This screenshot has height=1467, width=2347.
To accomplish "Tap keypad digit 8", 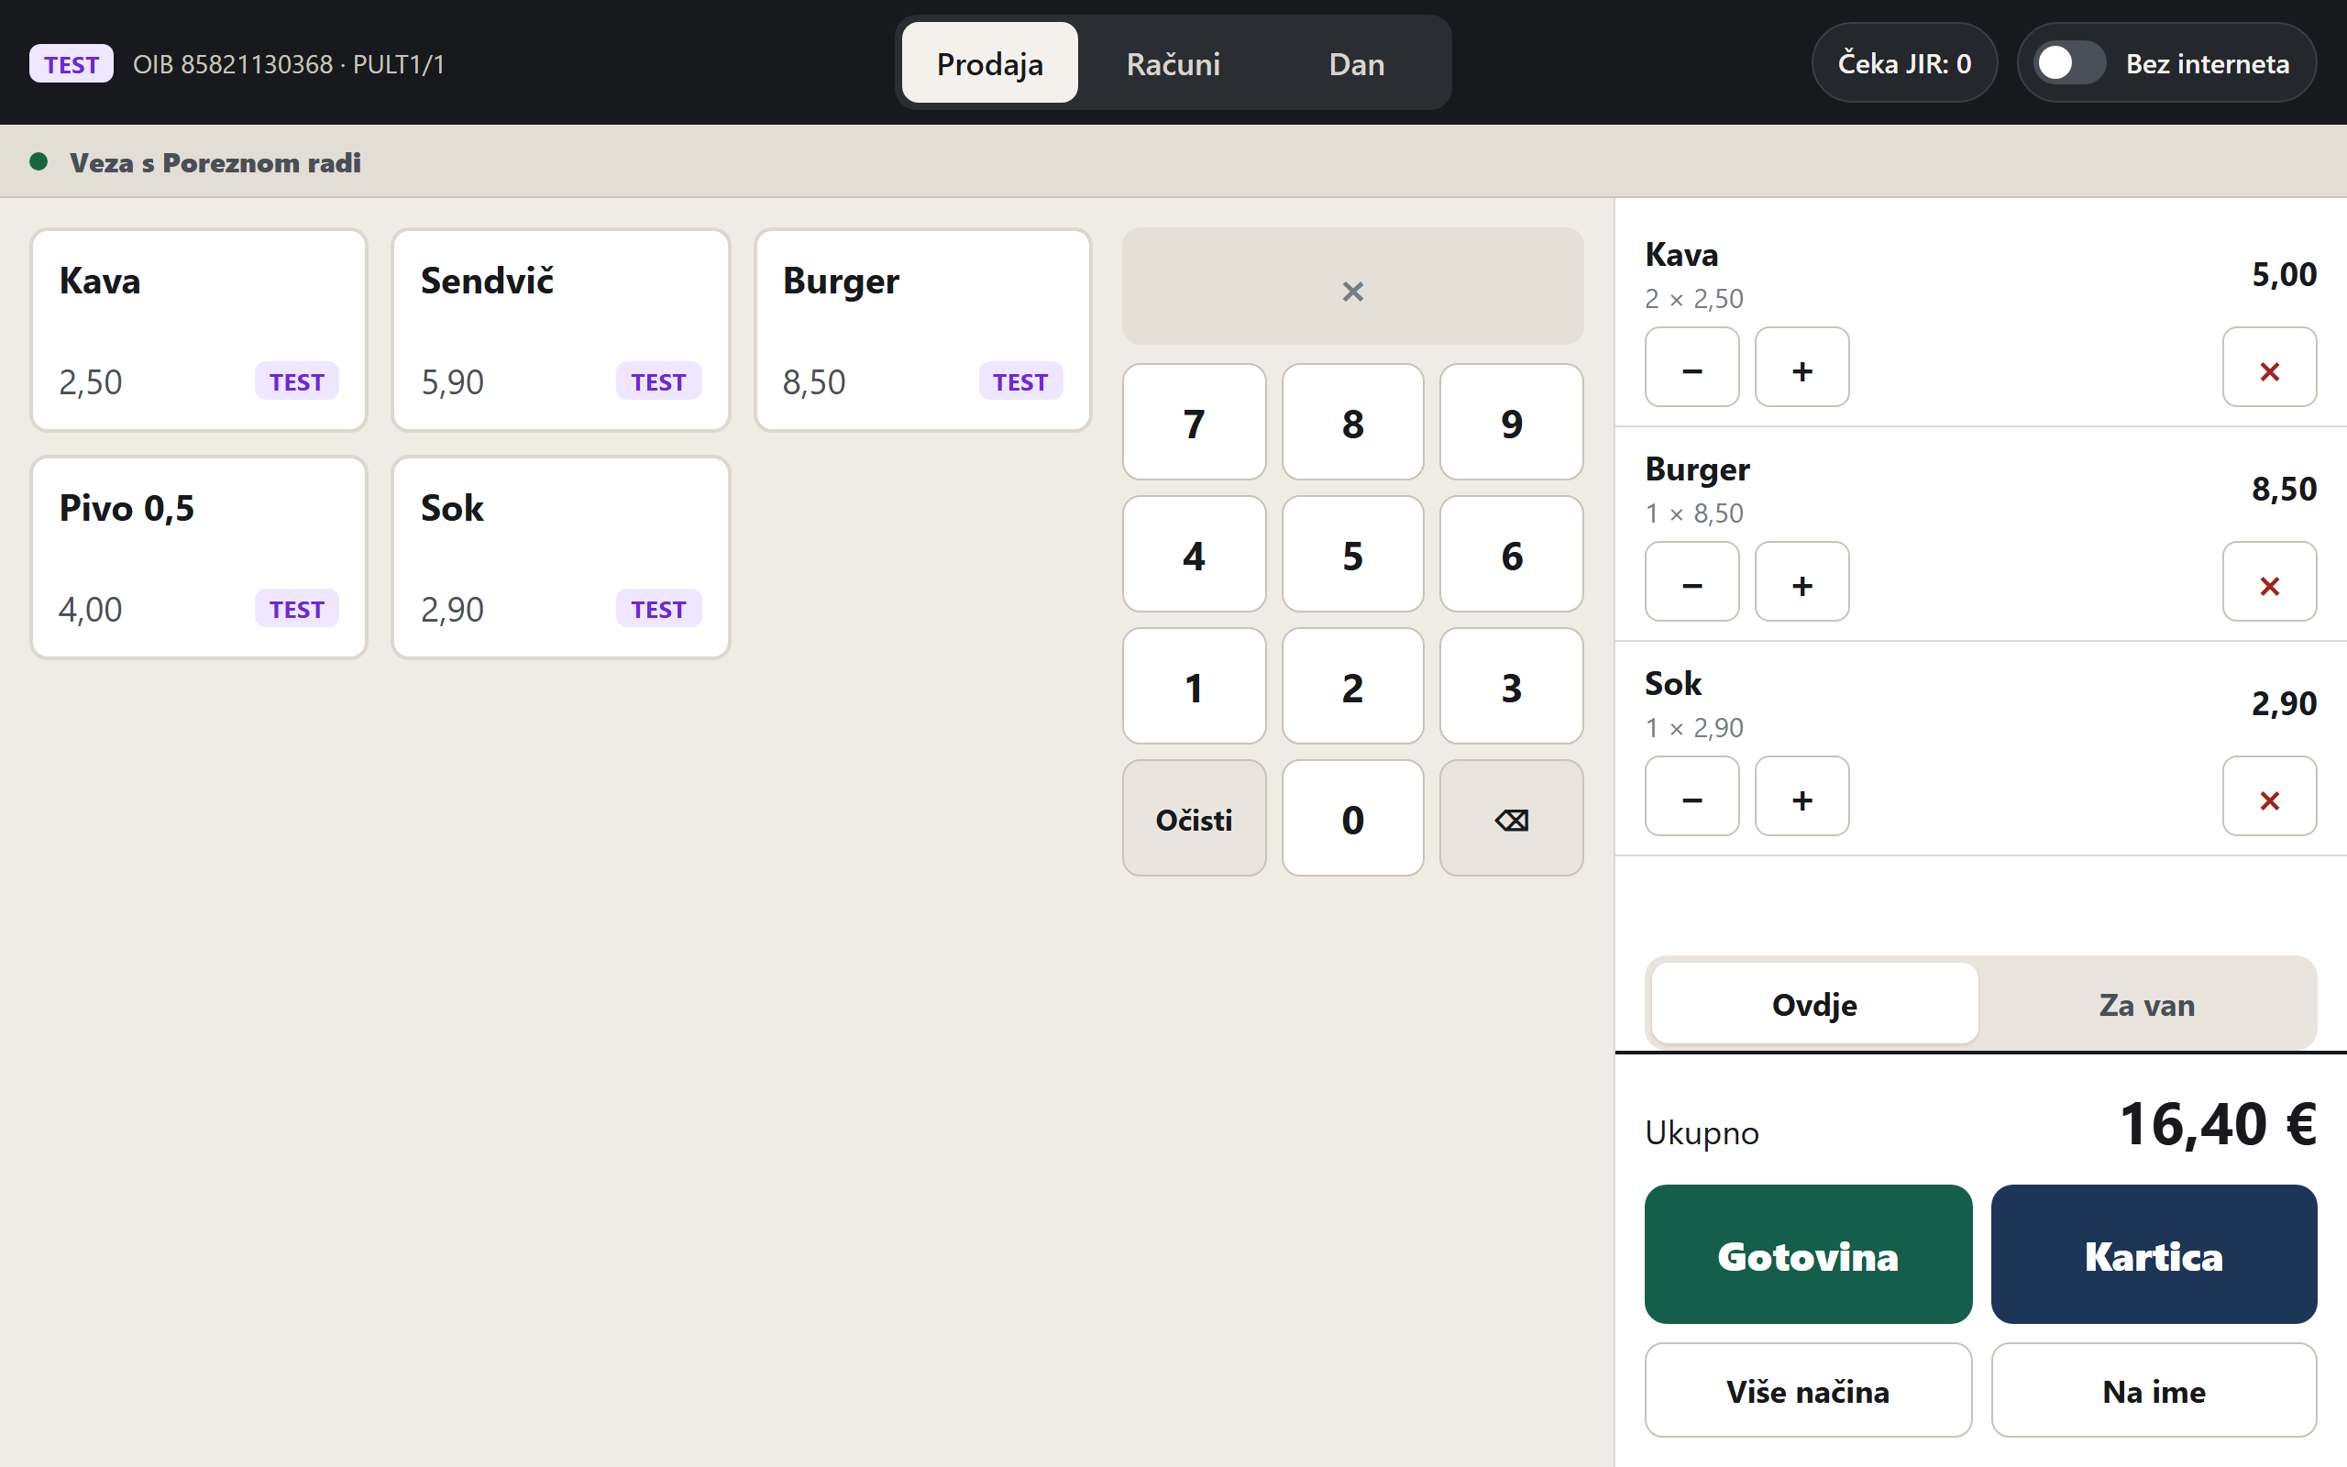I will [1352, 422].
